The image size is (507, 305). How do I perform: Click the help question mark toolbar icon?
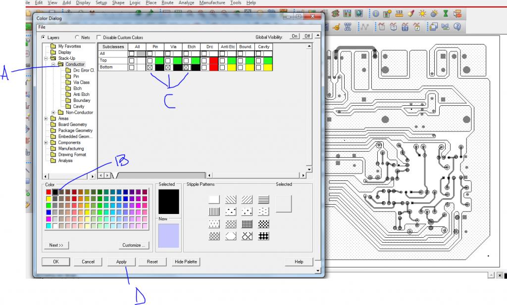[x=457, y=27]
